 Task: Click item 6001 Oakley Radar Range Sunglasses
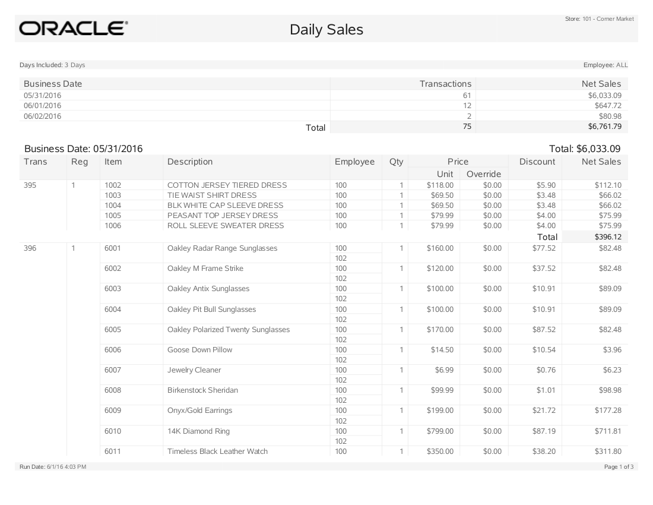(221, 248)
